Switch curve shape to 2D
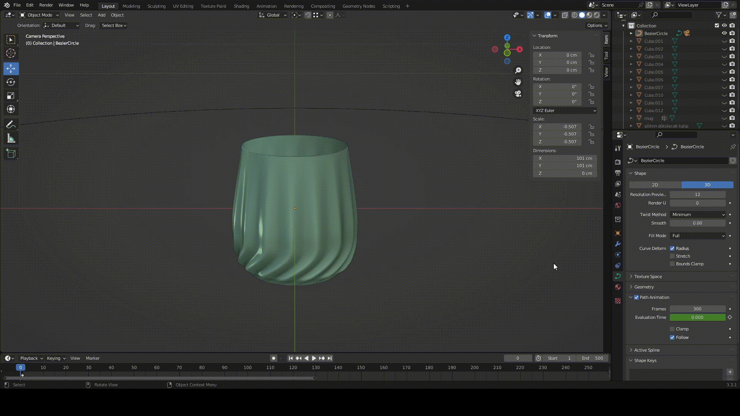 point(655,185)
